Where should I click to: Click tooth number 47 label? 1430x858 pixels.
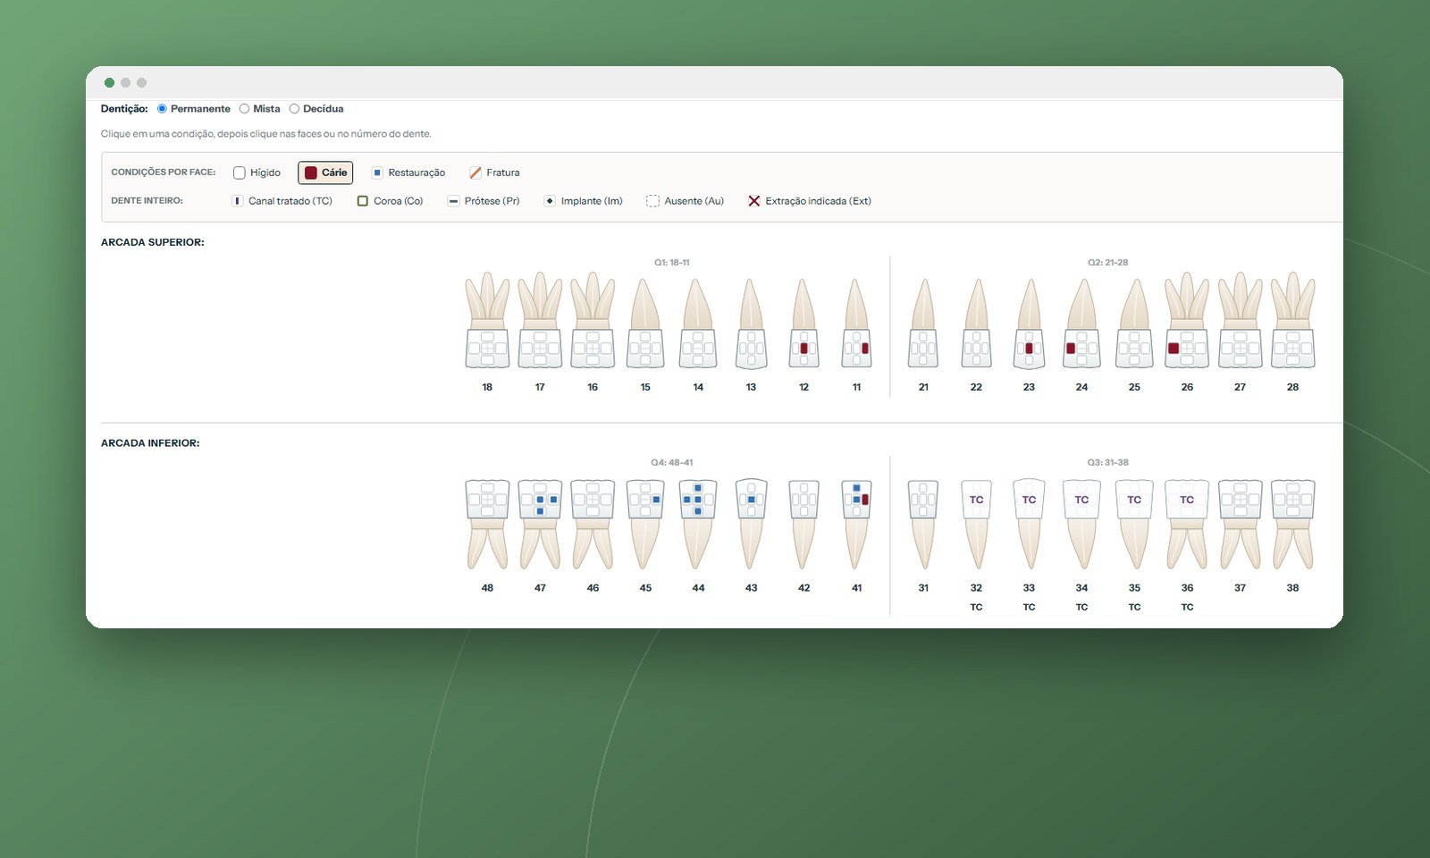[540, 588]
